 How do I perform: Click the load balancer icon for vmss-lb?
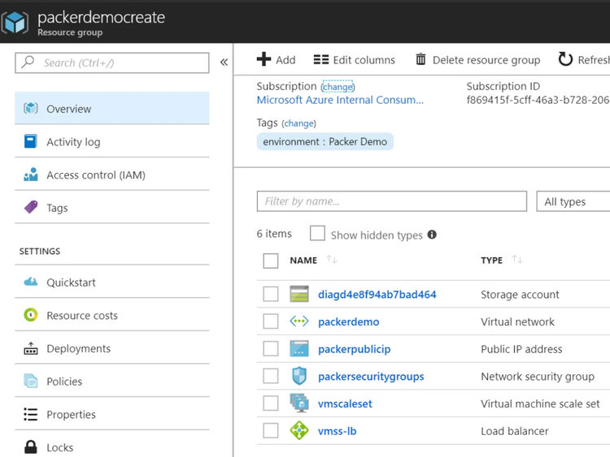click(299, 430)
